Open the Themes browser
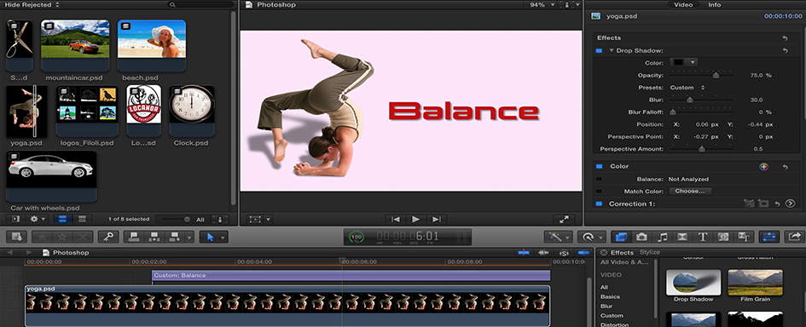This screenshot has height=327, width=806. pos(743,237)
